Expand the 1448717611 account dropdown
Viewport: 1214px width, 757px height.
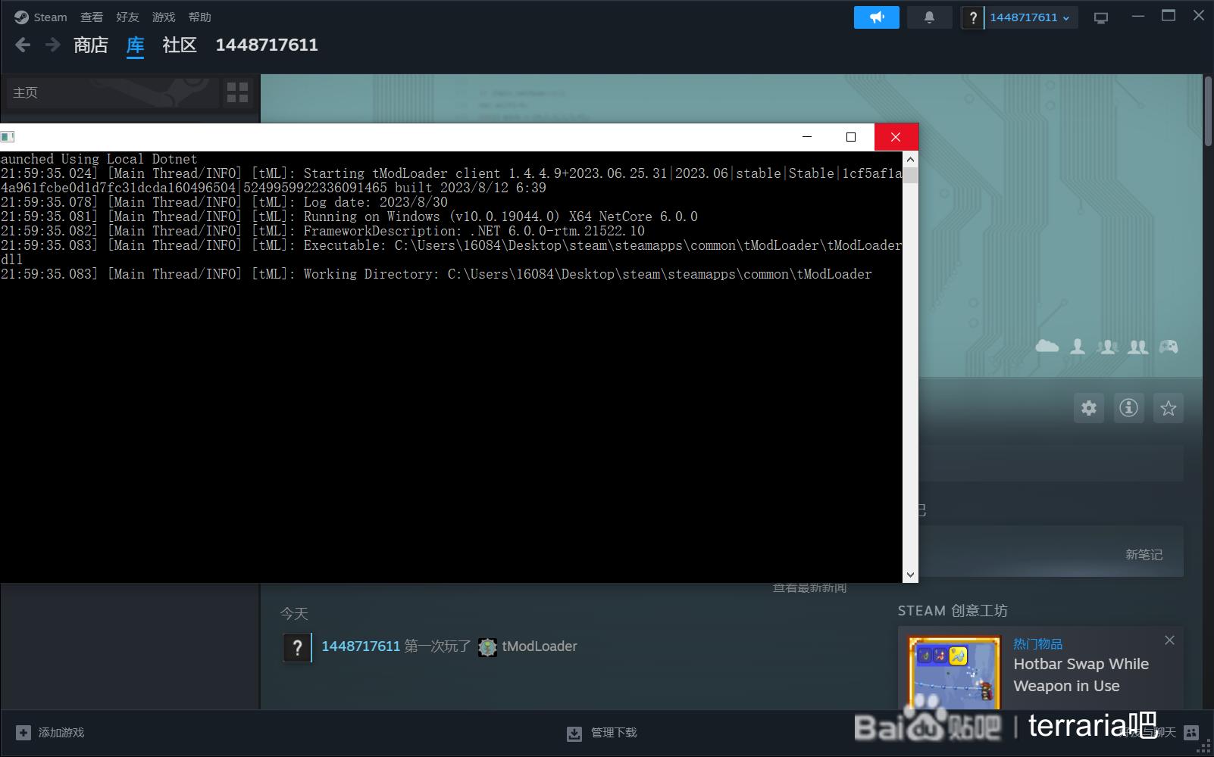[1029, 17]
